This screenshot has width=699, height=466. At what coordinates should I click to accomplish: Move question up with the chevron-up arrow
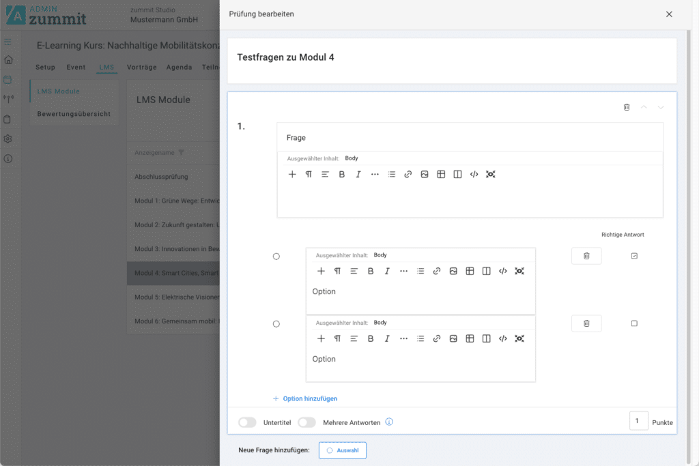[644, 107]
